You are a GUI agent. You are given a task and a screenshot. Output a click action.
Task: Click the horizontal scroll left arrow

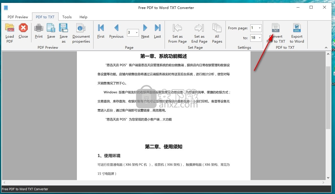(4, 182)
